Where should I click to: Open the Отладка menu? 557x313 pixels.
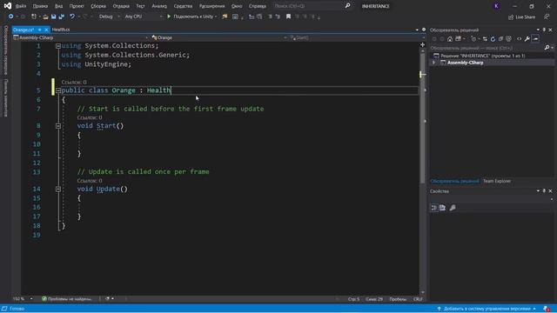[x=121, y=6]
